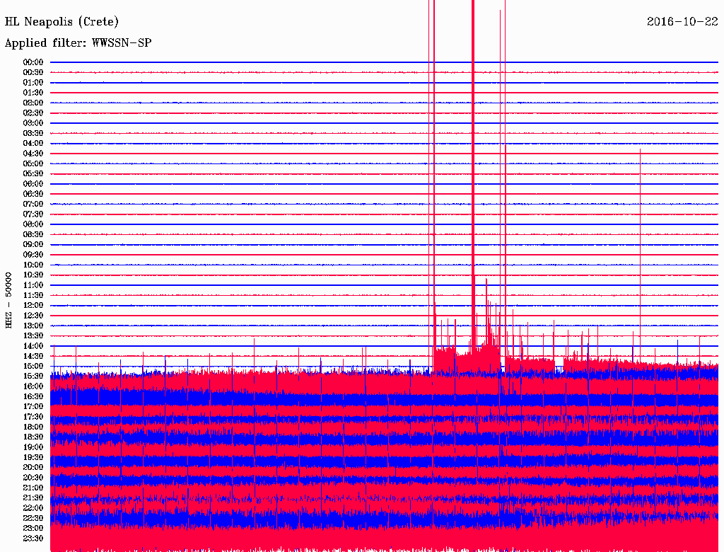This screenshot has width=724, height=552.
Task: Click the thick red central seismic spike
Action: coord(472,177)
